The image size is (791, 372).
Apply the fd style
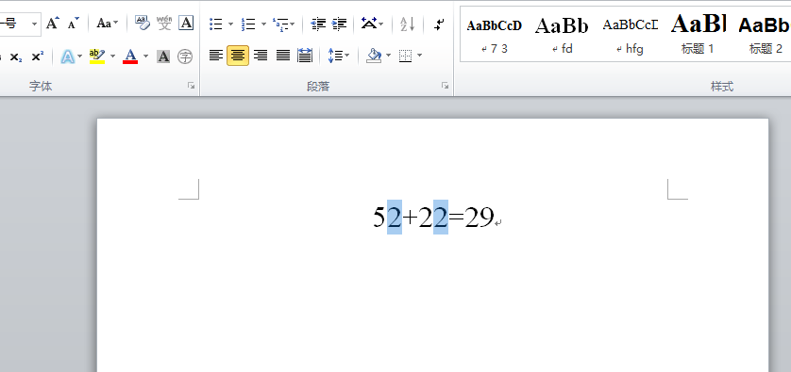pyautogui.click(x=562, y=33)
